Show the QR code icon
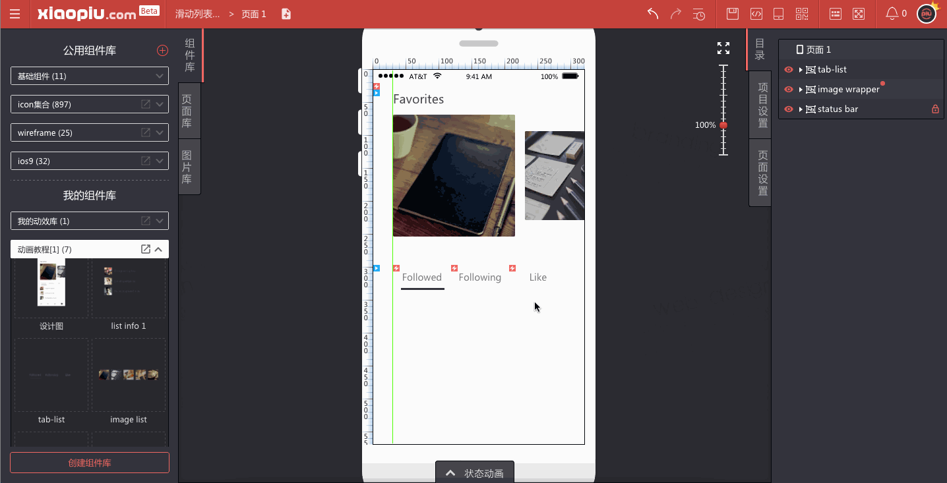The image size is (947, 483). coord(802,14)
